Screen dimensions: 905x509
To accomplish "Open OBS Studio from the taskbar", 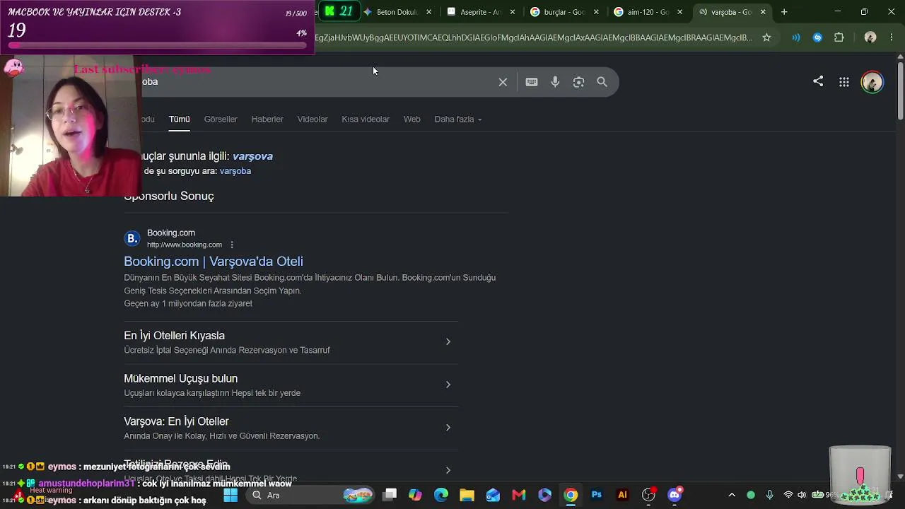I will 648,495.
